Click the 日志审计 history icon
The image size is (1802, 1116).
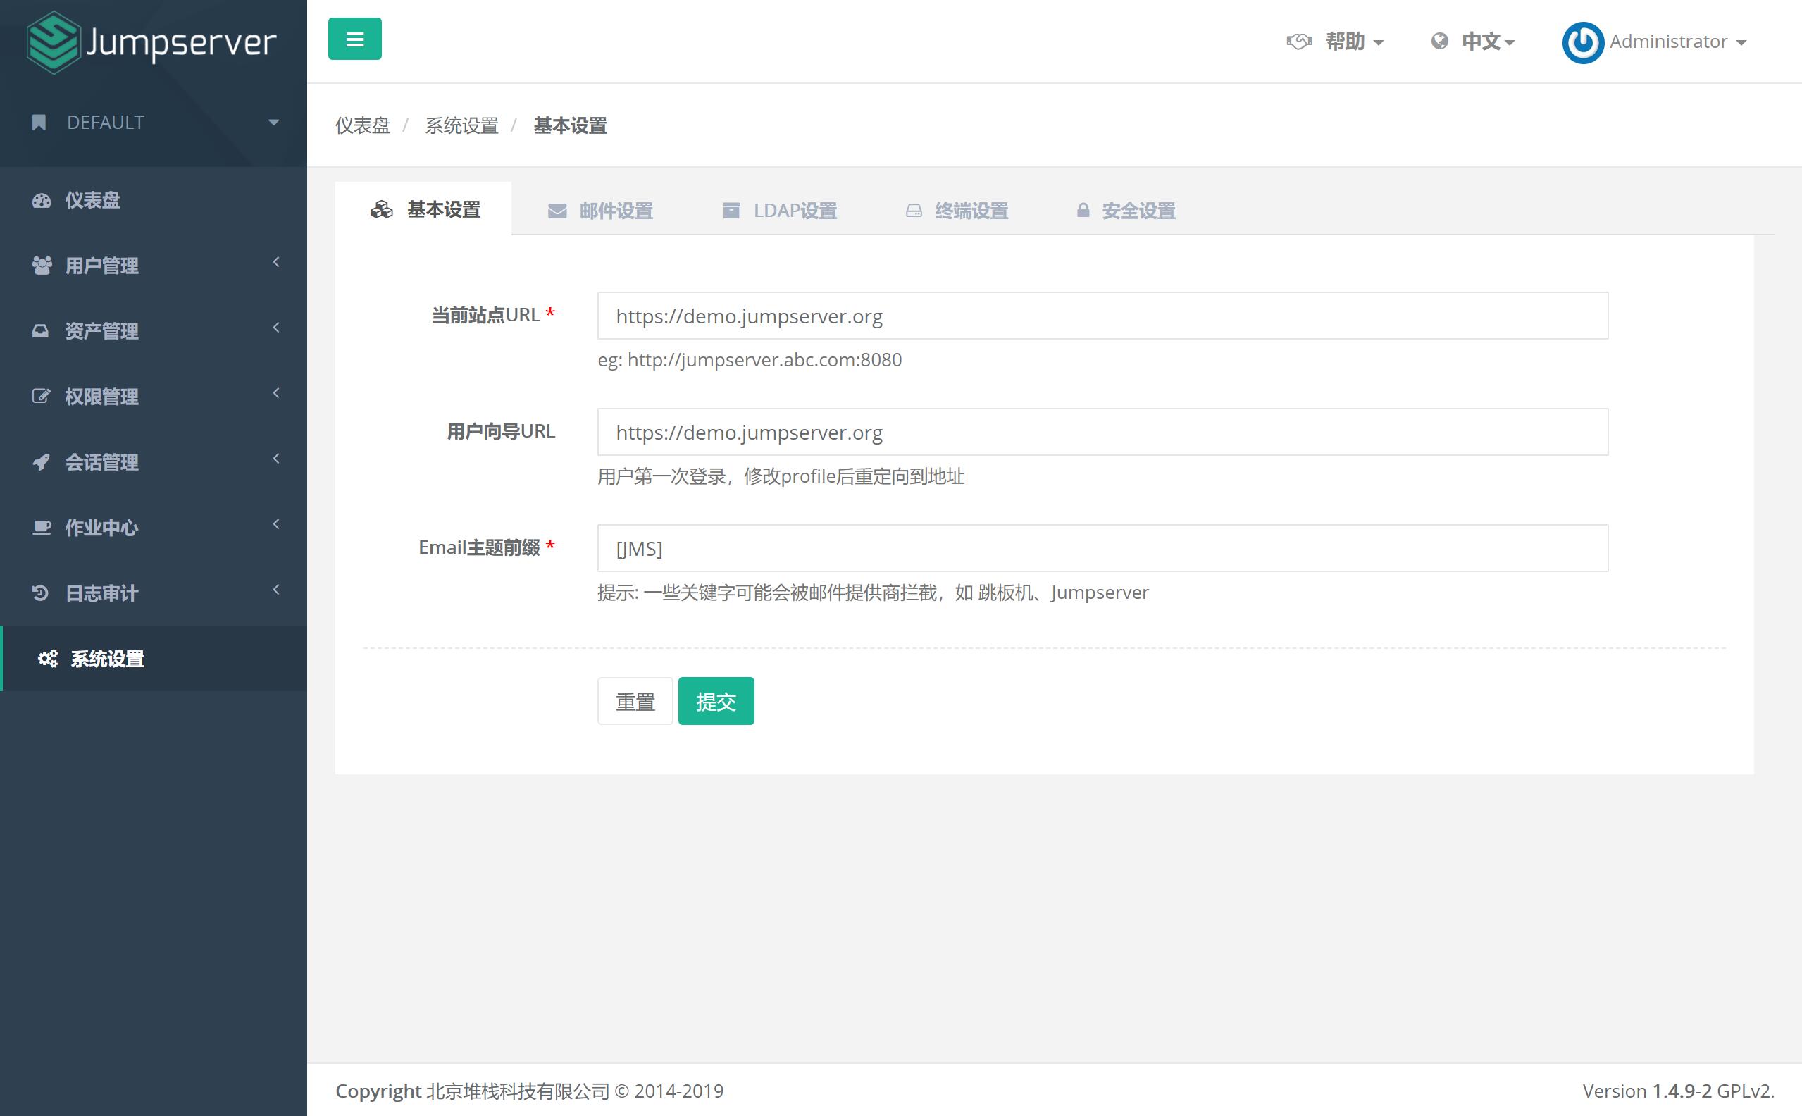(41, 593)
